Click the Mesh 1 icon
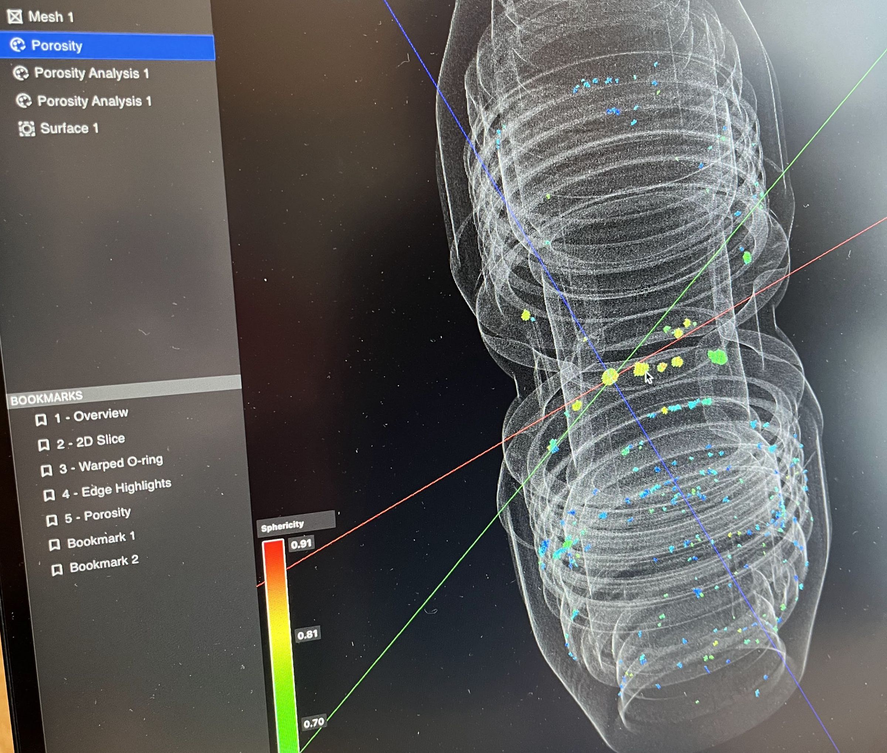Image resolution: width=887 pixels, height=753 pixels. click(16, 17)
